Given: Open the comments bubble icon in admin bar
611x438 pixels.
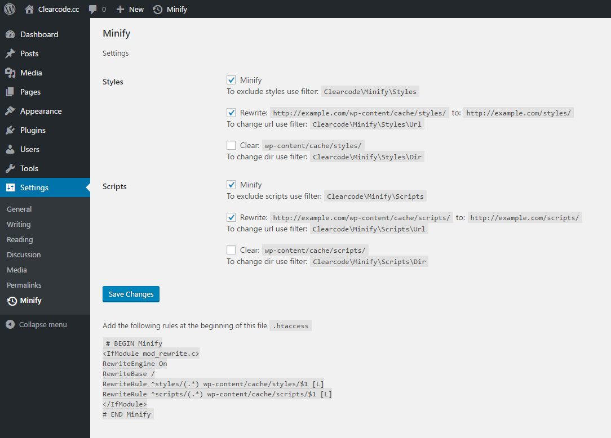Looking at the screenshot, I should [93, 10].
